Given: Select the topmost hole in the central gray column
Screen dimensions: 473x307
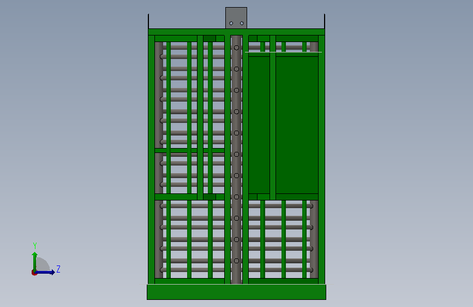Looking at the screenshot, I should pyautogui.click(x=237, y=48).
